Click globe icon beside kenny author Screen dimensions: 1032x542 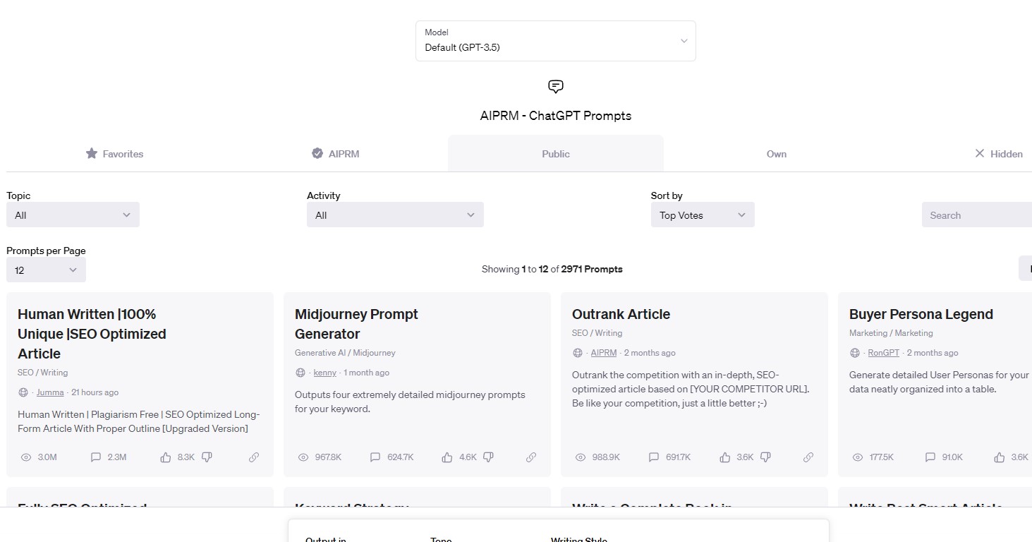click(x=301, y=373)
